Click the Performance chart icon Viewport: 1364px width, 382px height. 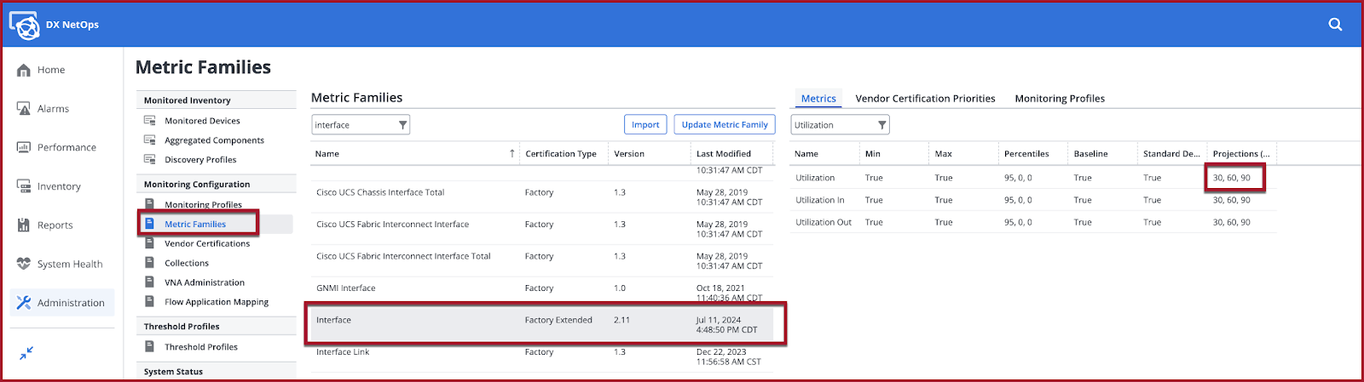24,147
